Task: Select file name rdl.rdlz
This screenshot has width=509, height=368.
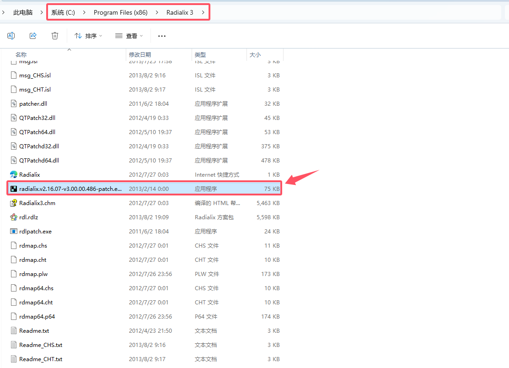Action: pyautogui.click(x=28, y=217)
